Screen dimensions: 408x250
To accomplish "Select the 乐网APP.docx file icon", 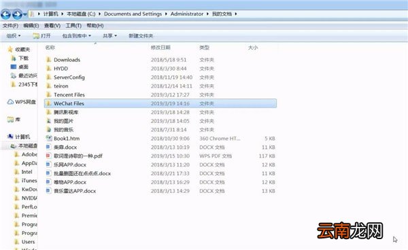I will (48, 165).
